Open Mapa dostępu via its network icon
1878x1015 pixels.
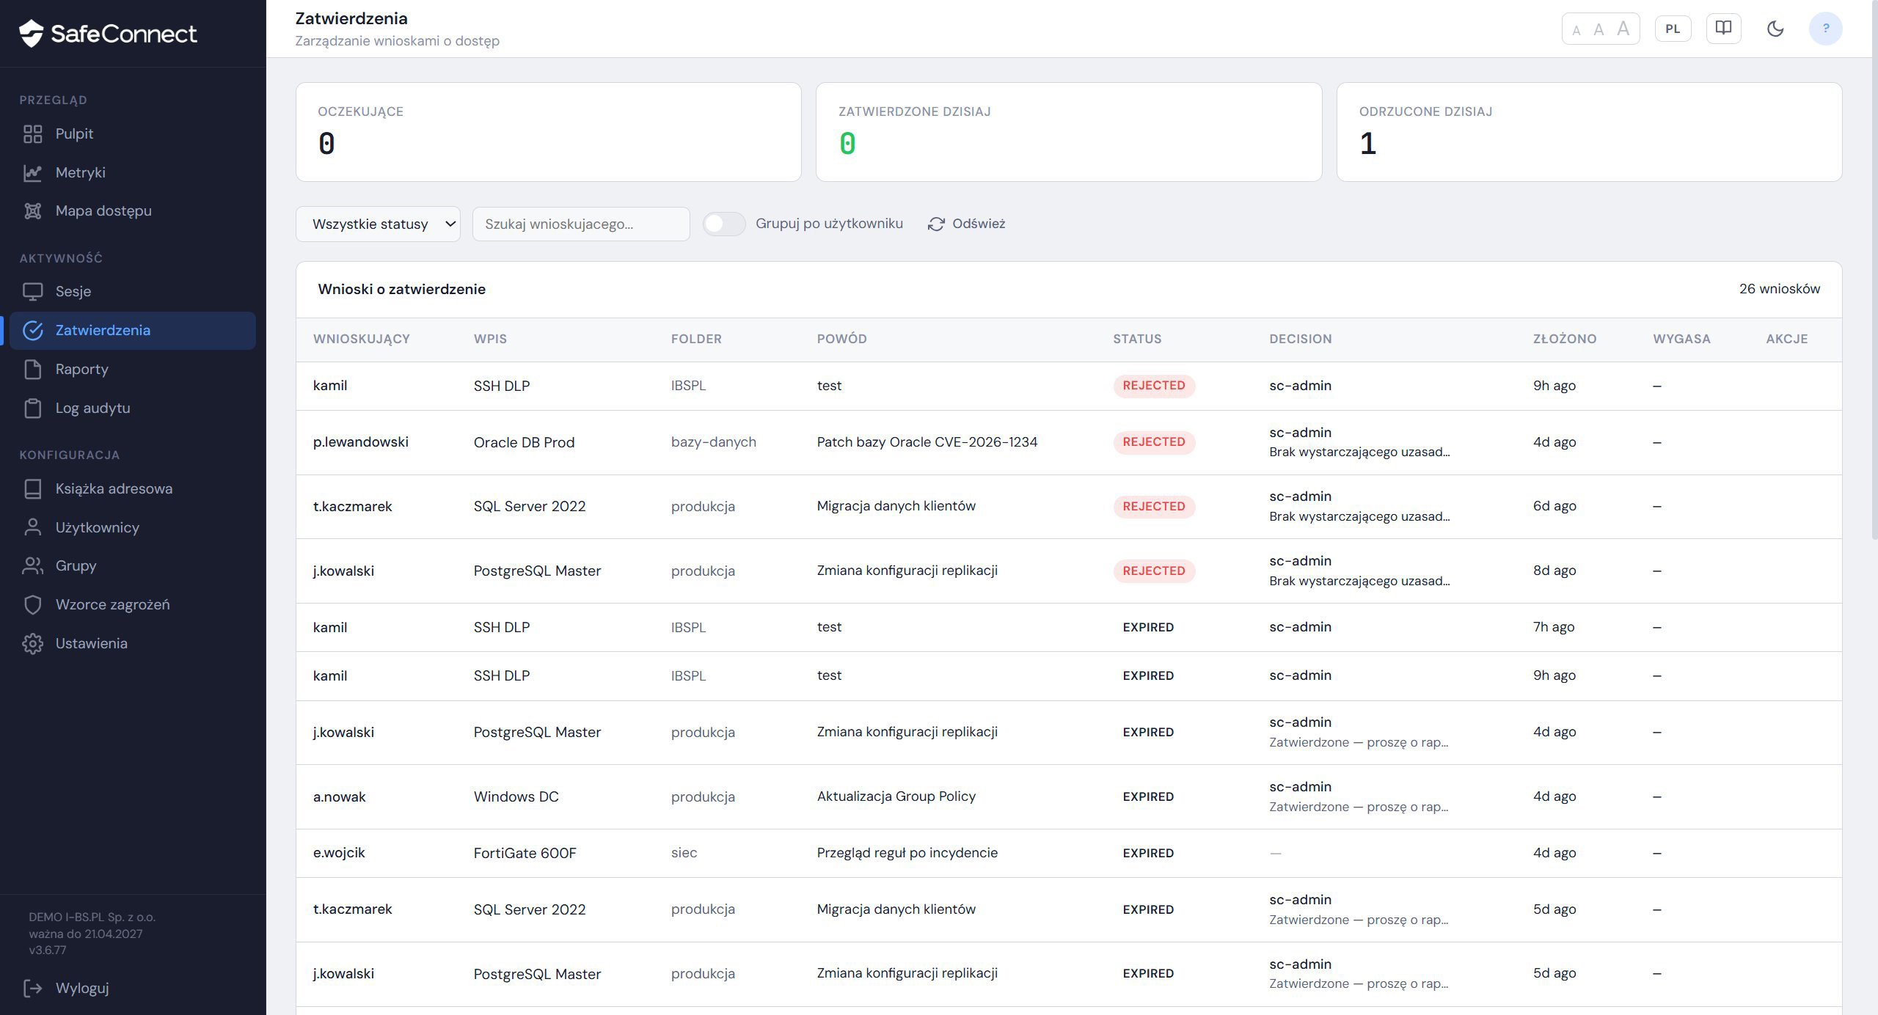coord(33,211)
